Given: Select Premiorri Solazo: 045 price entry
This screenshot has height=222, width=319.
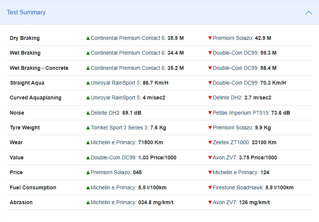Looking at the screenshot, I should click(116, 172).
